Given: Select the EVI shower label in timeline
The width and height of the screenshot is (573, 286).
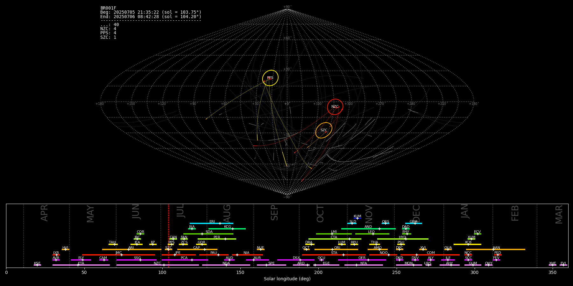Looking at the screenshot, I should pos(563,263).
